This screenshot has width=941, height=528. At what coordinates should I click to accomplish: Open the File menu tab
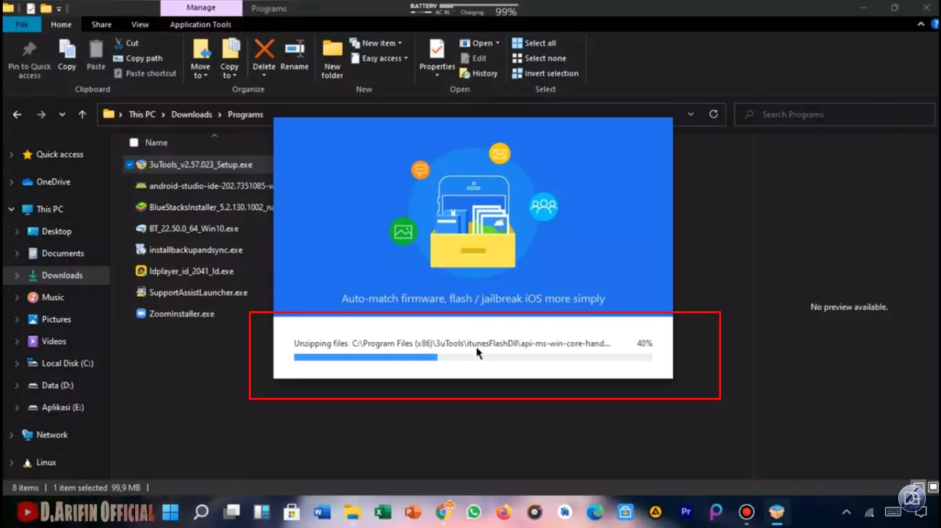tap(22, 25)
